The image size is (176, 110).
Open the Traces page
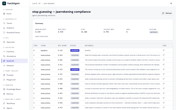[9, 23]
